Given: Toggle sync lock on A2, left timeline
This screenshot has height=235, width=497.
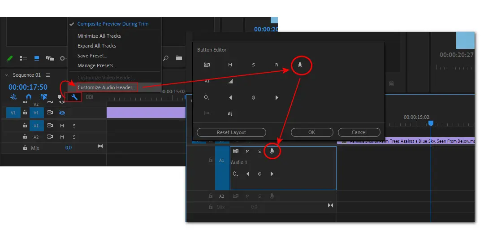Looking at the screenshot, I should point(50,137).
